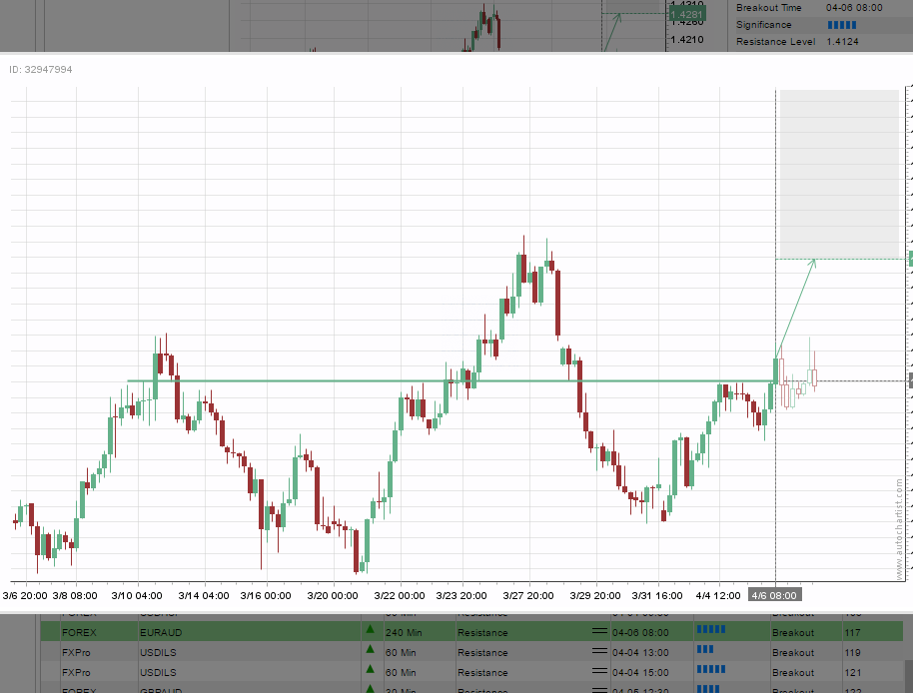Click 60 Min in the 04-04 13:00 row
The width and height of the screenshot is (913, 693).
[401, 653]
